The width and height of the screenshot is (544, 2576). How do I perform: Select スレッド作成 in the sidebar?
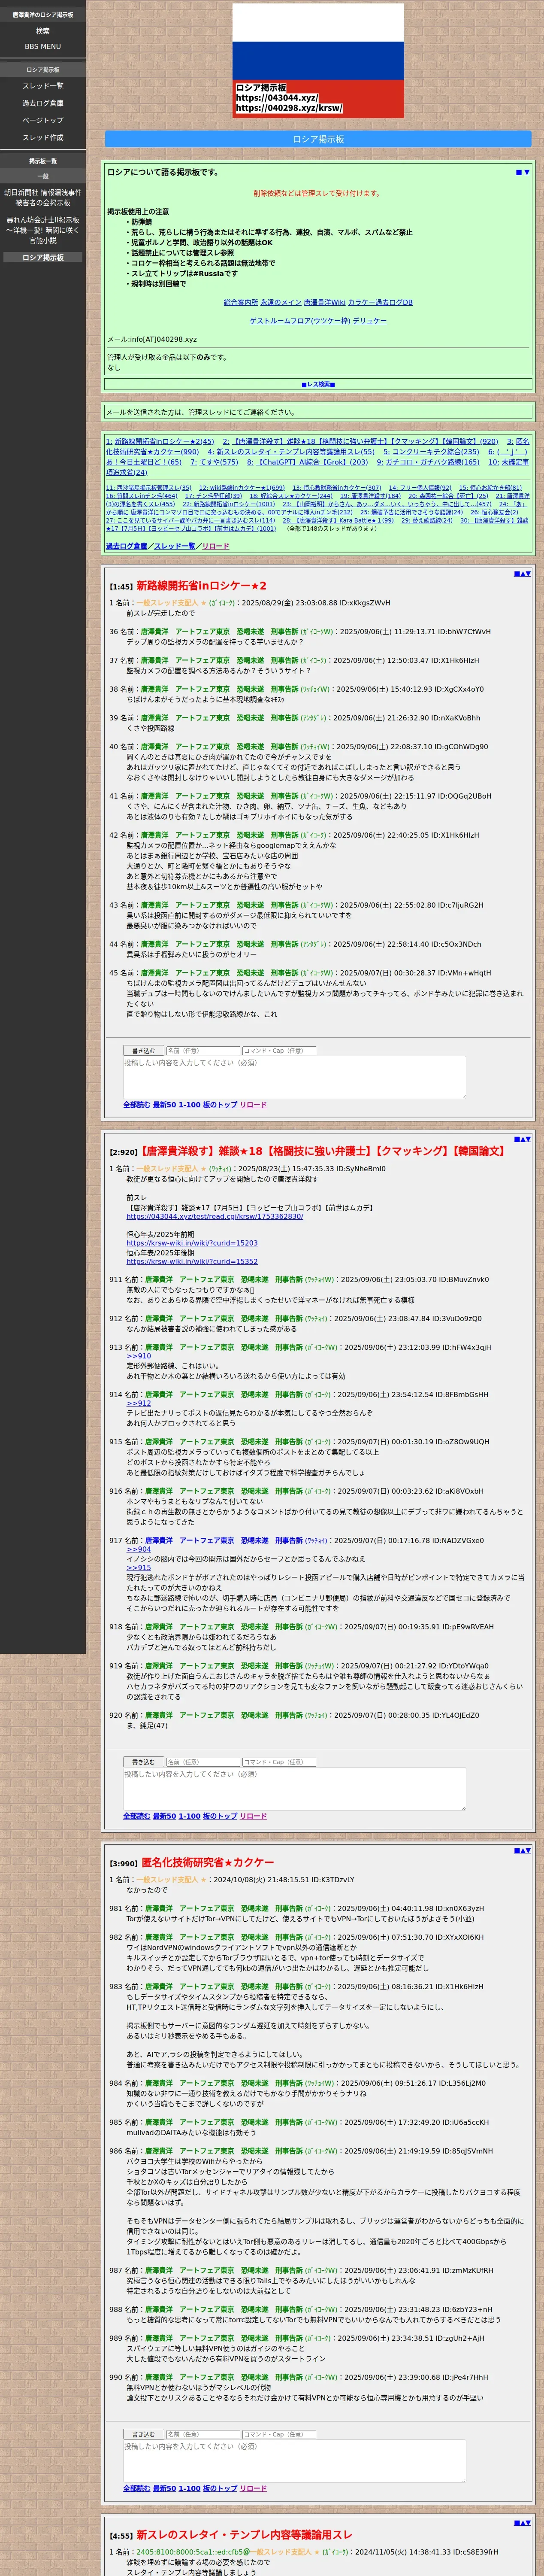coord(43,137)
